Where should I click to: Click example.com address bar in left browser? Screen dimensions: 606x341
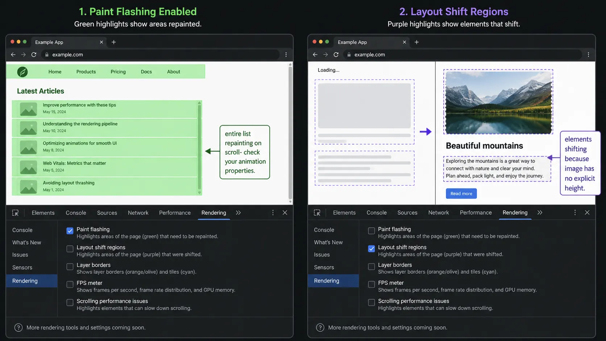pos(160,54)
